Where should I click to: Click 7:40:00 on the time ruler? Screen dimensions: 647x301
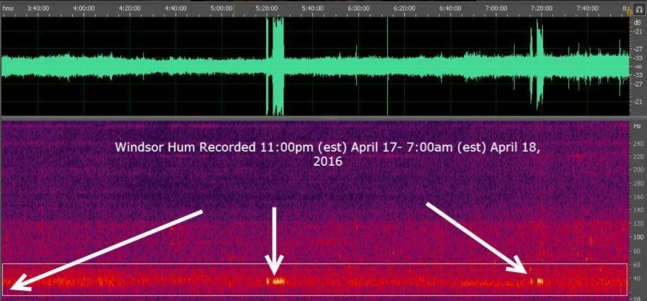[588, 8]
